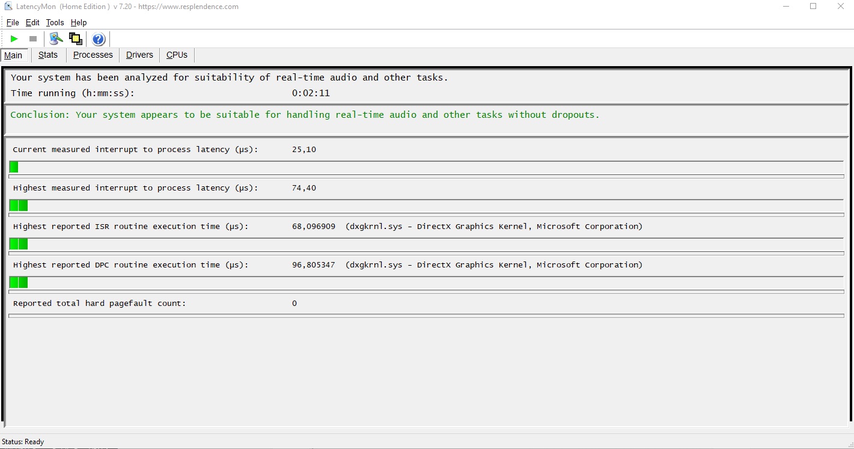
Task: Click the 'Reported total hard pagefault count' label
Action: [x=100, y=304]
